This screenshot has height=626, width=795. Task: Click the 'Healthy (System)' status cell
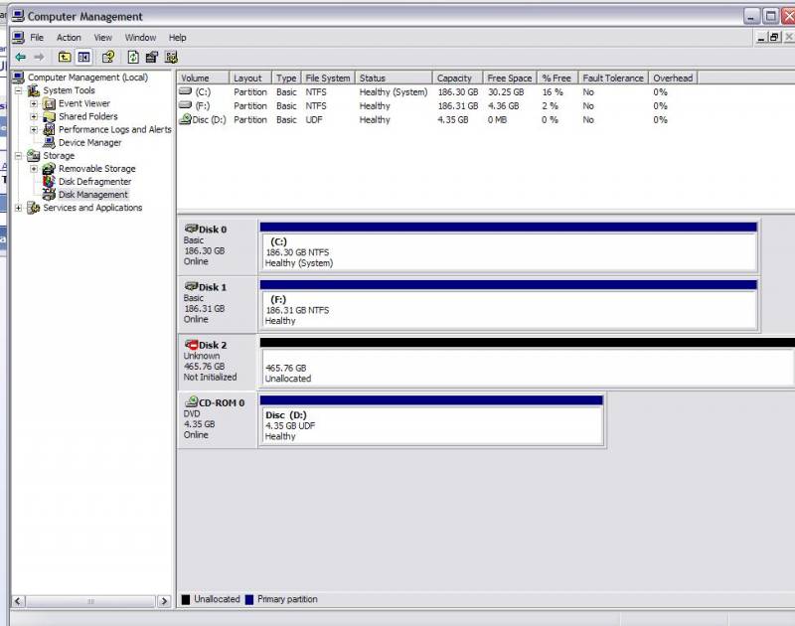click(x=394, y=91)
